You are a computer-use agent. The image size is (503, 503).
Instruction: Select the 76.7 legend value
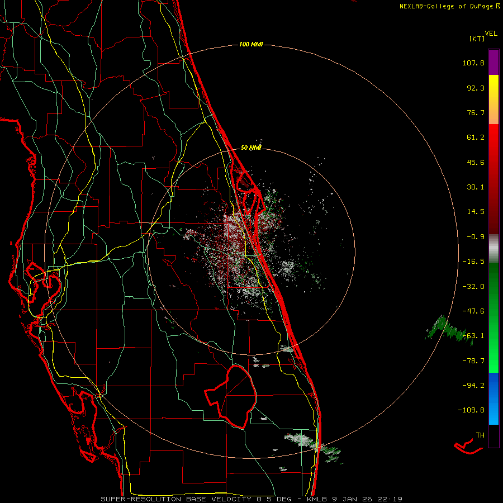(476, 112)
